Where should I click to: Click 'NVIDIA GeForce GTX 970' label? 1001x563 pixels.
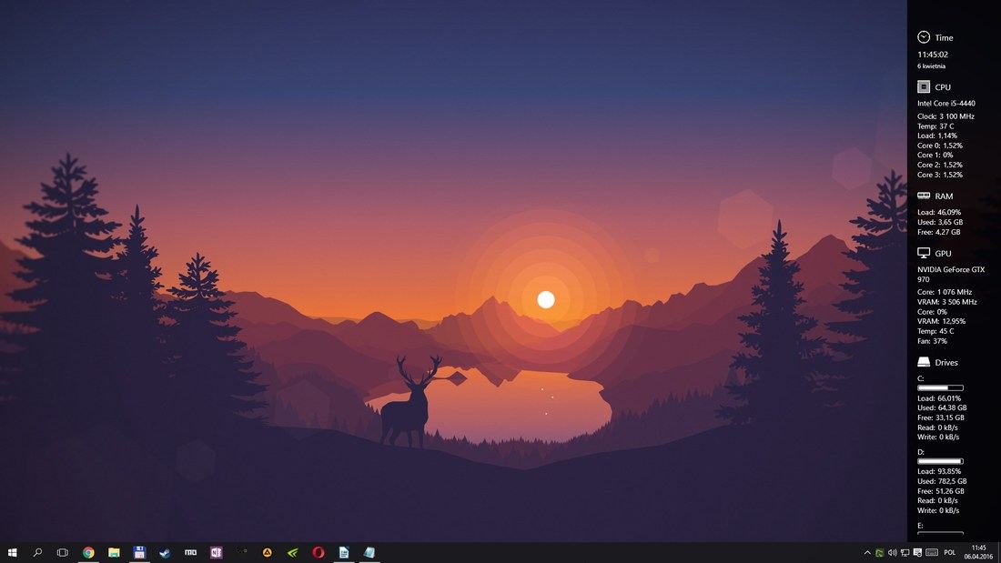[x=951, y=275]
